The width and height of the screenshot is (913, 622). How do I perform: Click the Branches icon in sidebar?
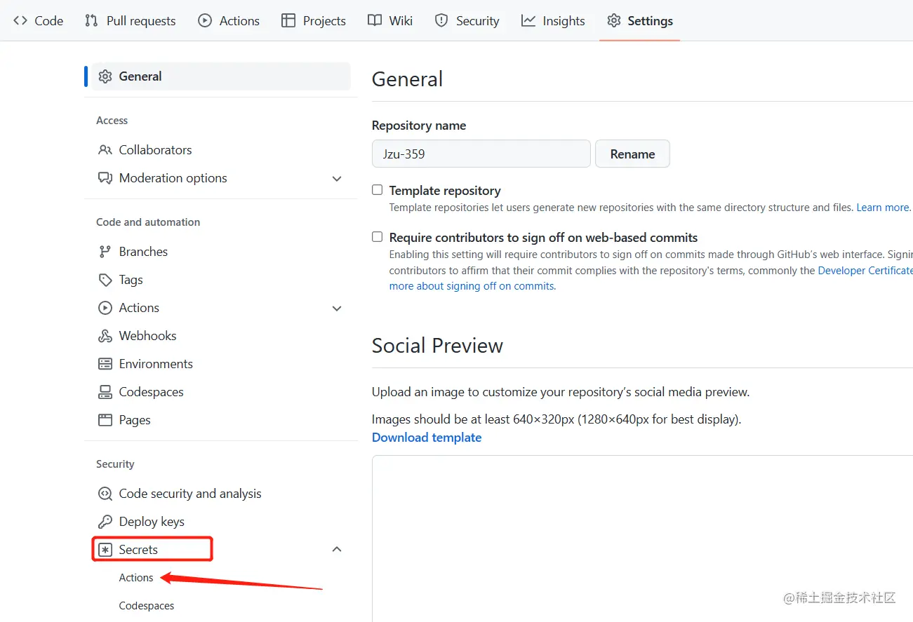coord(105,252)
